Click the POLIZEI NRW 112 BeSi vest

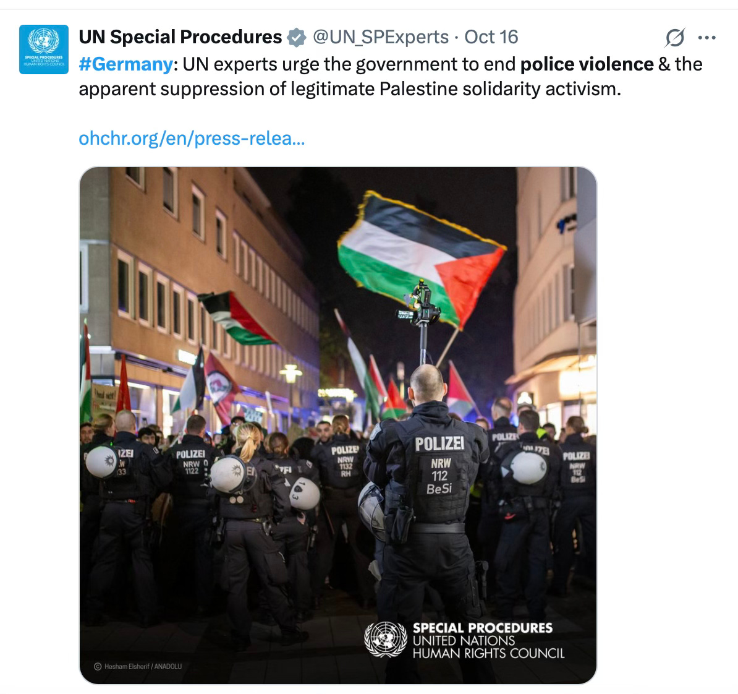click(x=440, y=471)
